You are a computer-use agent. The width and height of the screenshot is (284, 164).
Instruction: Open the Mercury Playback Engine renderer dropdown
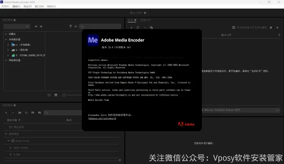click(x=241, y=110)
